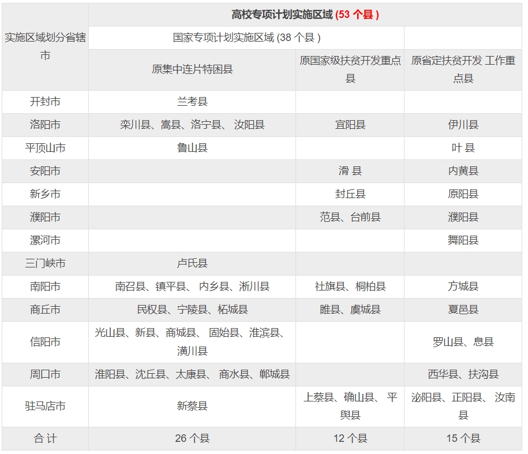Select the 兰考县 cell

coord(192,102)
